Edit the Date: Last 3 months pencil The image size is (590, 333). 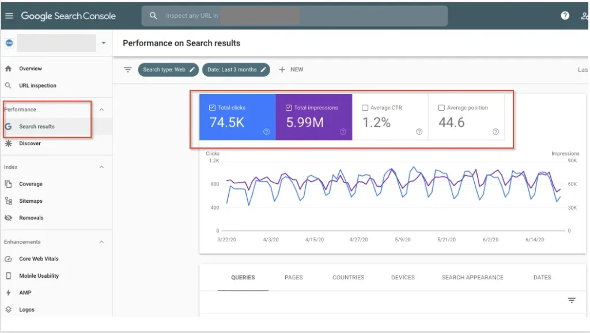[263, 70]
